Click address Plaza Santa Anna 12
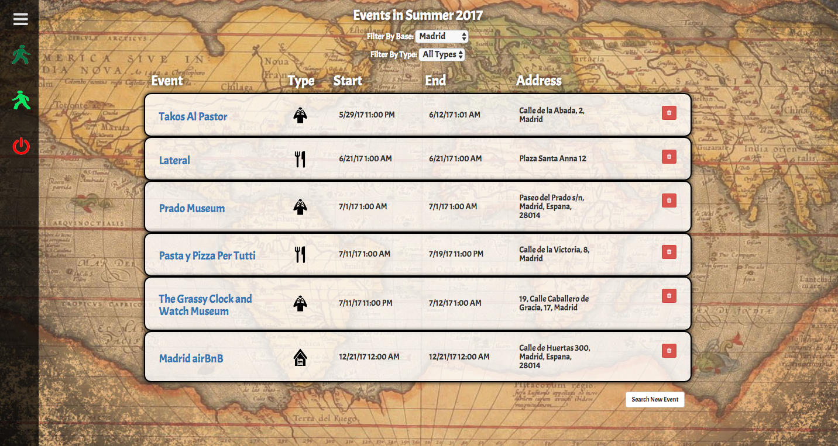This screenshot has width=838, height=446. point(552,158)
